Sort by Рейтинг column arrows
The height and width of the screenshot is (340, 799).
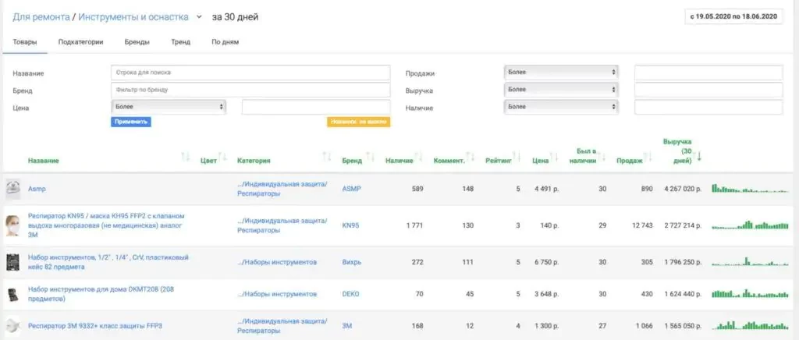click(x=517, y=158)
